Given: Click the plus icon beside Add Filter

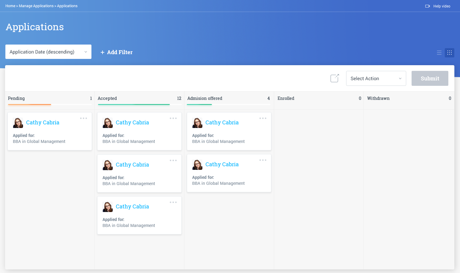Looking at the screenshot, I should 103,52.
